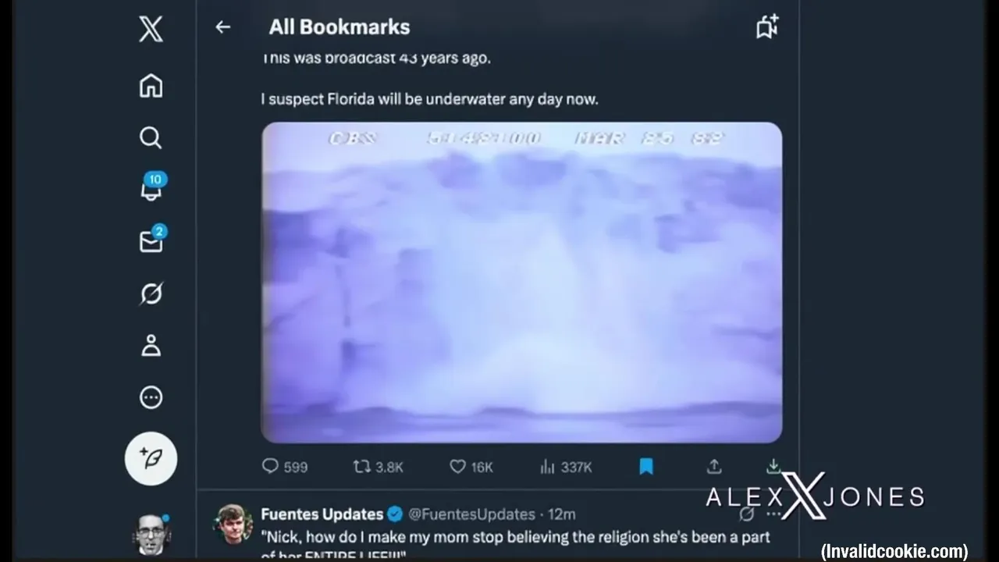Open Fuentes Updates profile name link
The image size is (999, 562).
322,514
